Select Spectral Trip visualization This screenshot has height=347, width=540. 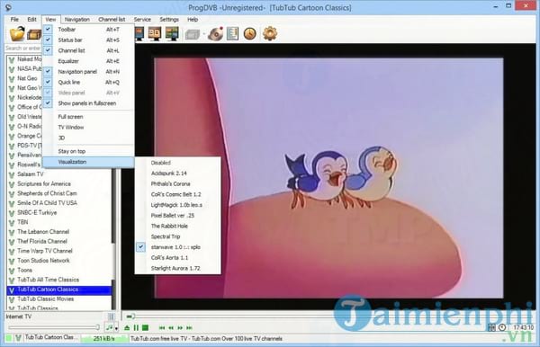[x=177, y=236]
